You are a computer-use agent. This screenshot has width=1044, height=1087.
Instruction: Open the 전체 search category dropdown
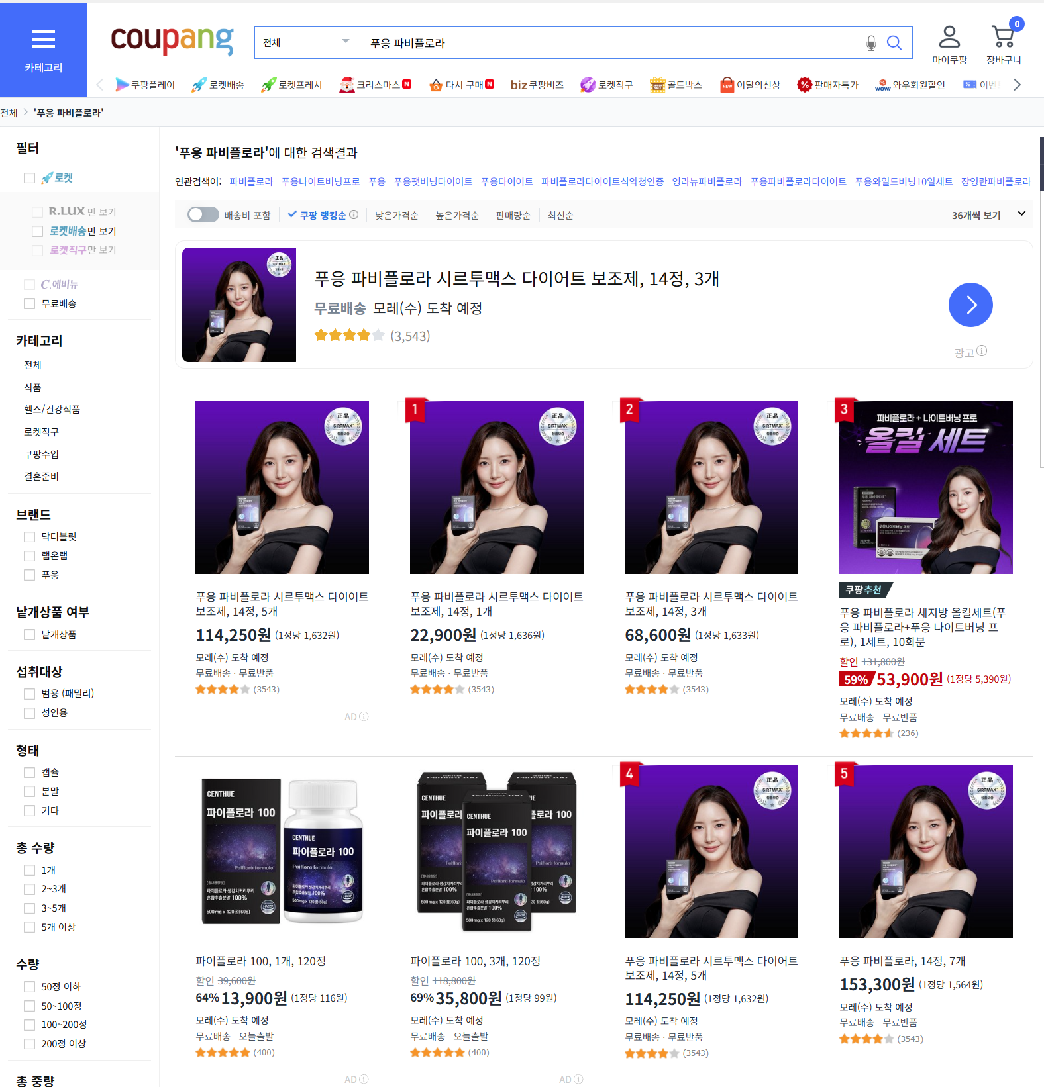(x=308, y=43)
